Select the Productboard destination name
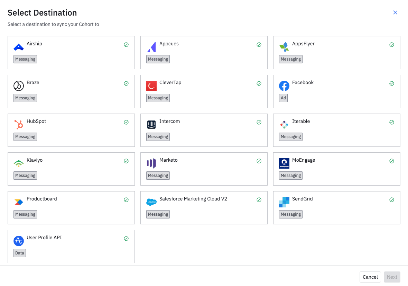 point(42,199)
